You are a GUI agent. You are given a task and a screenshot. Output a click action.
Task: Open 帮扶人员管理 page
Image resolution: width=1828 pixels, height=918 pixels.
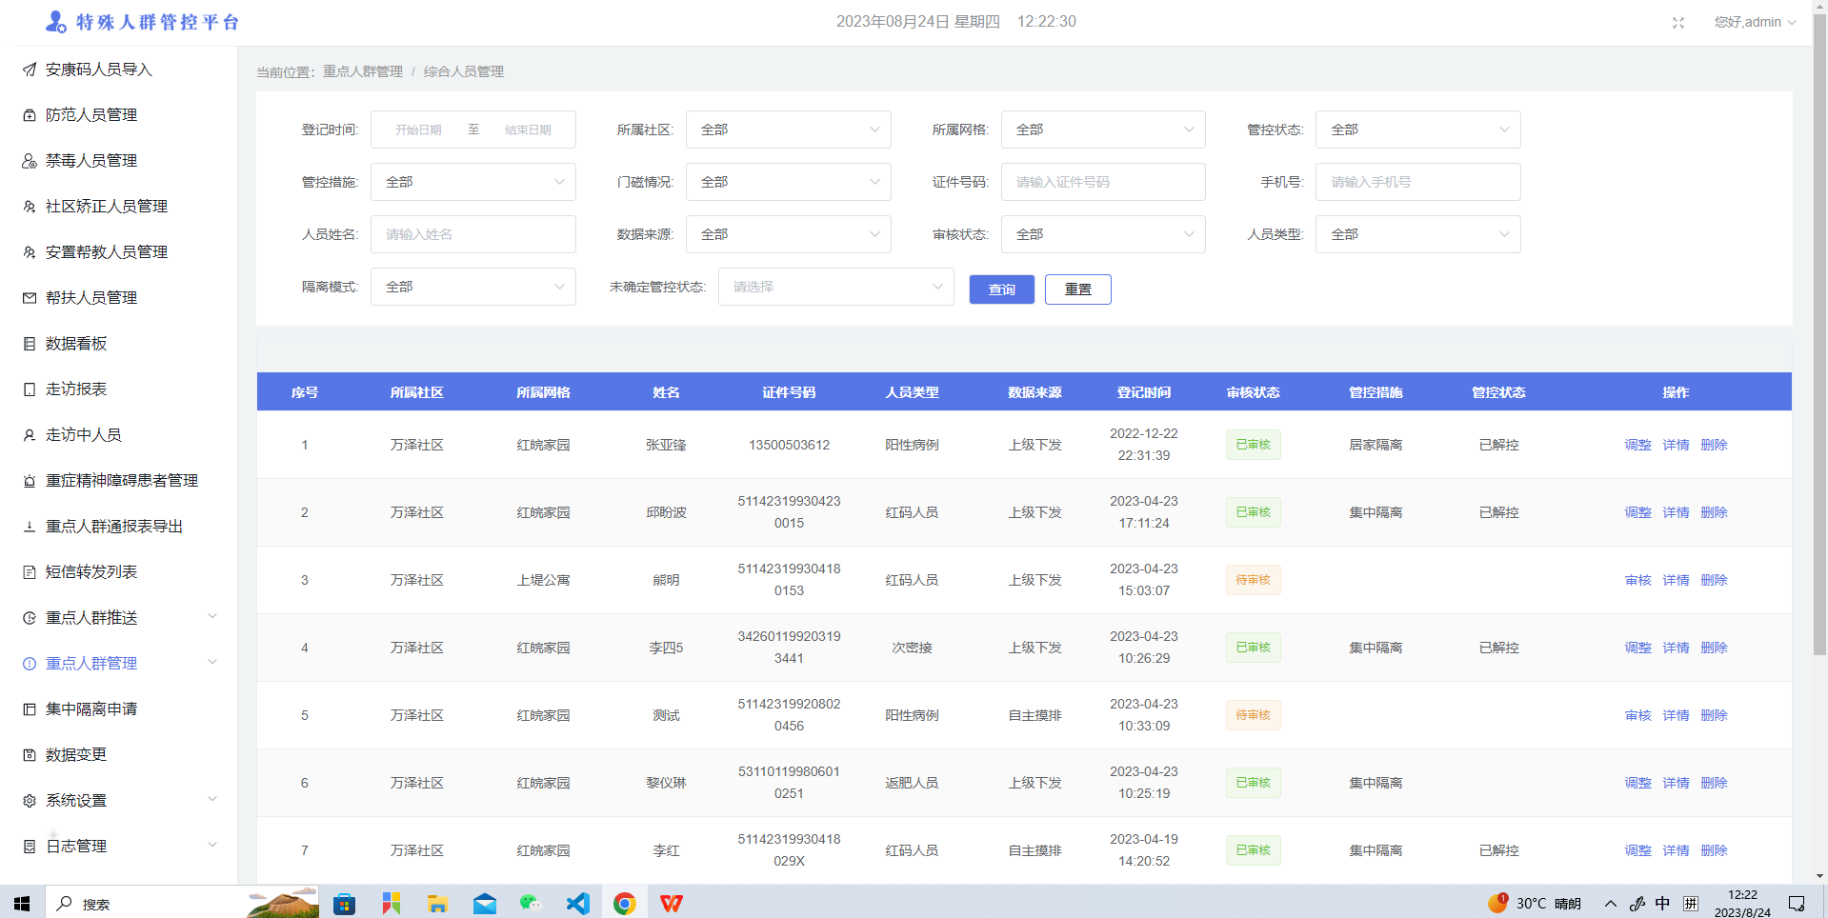[x=91, y=298]
